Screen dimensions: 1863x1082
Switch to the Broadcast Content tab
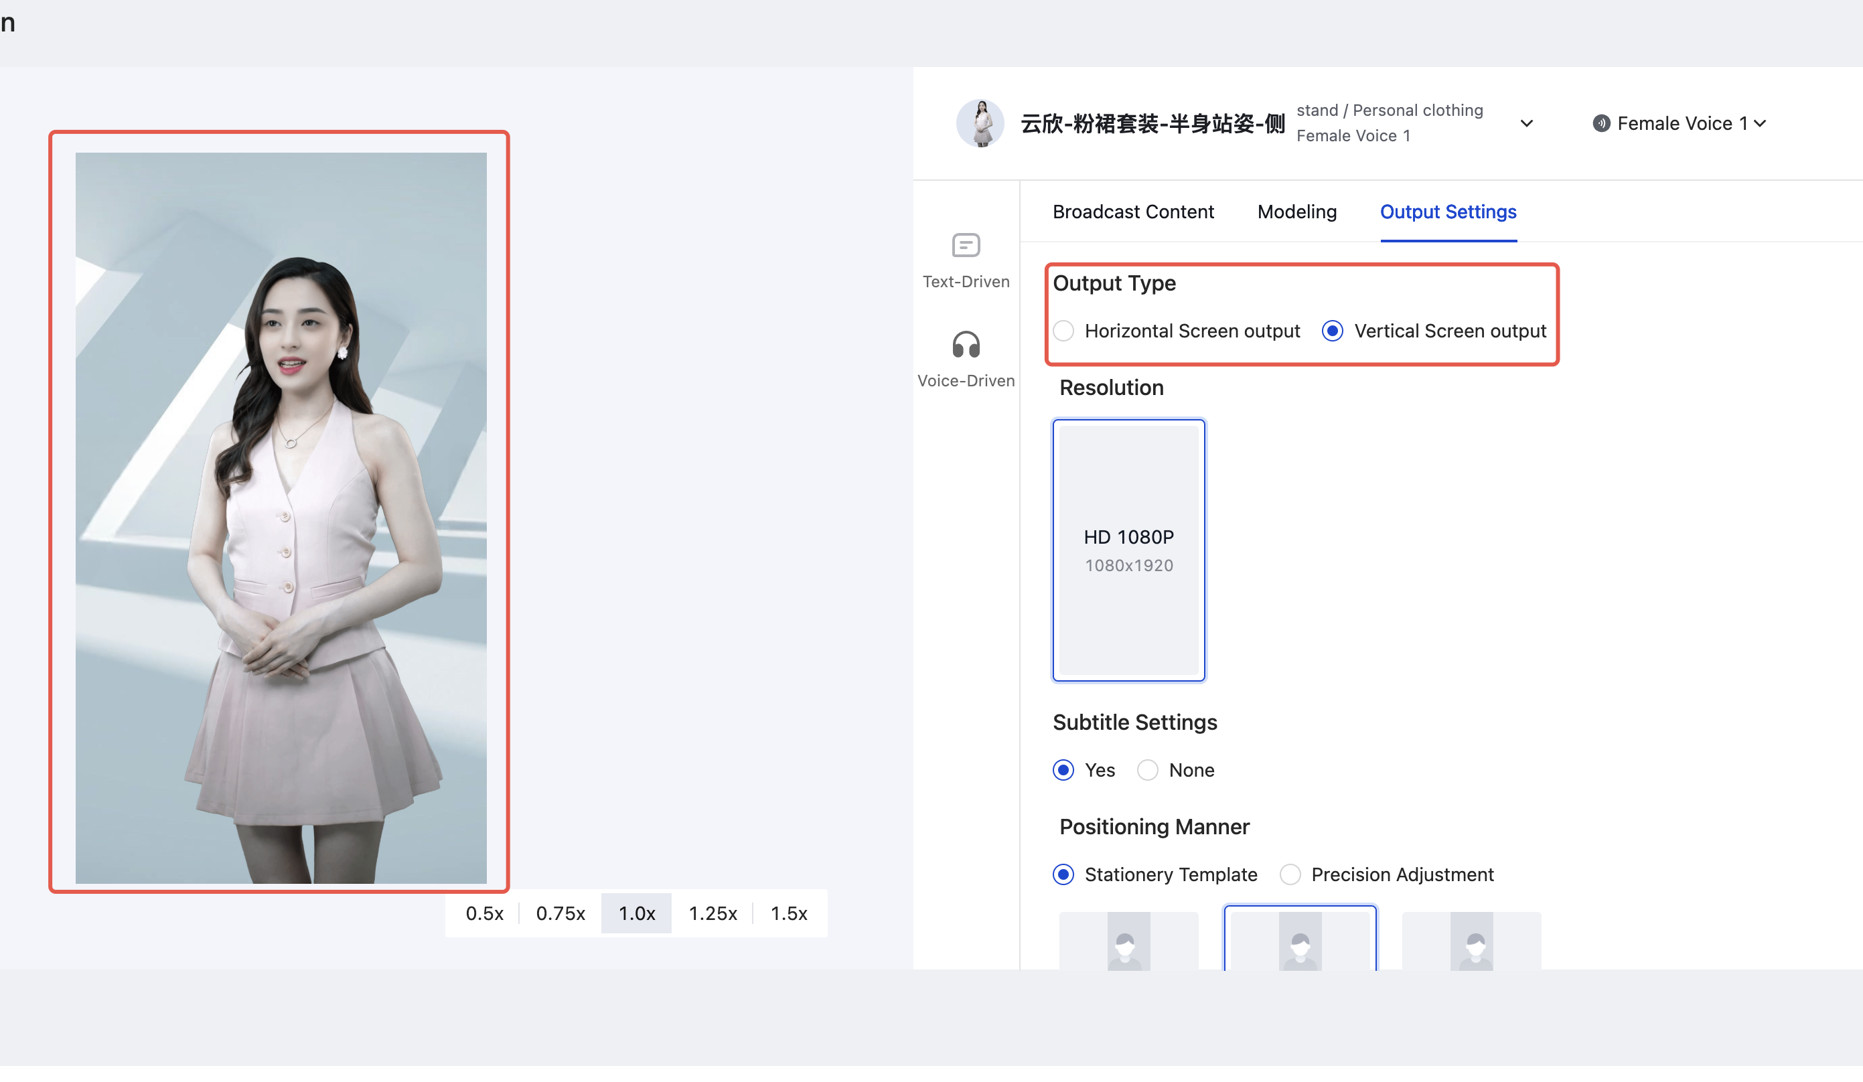[x=1132, y=212]
